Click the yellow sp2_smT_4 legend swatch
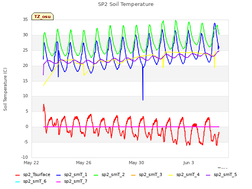252x189 pixels. click(x=171, y=175)
